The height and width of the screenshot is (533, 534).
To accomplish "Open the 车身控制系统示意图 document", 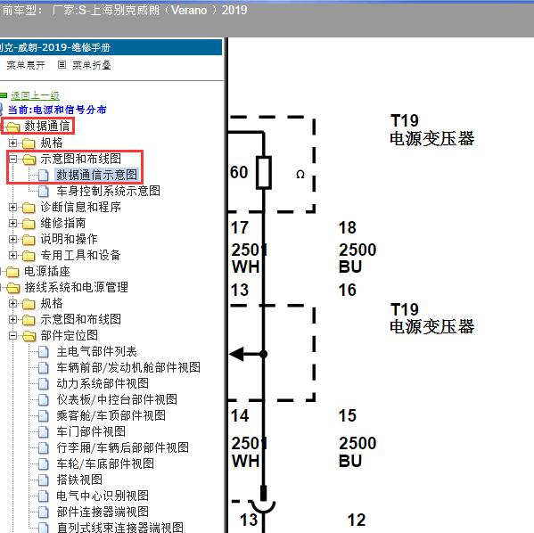I will (108, 191).
